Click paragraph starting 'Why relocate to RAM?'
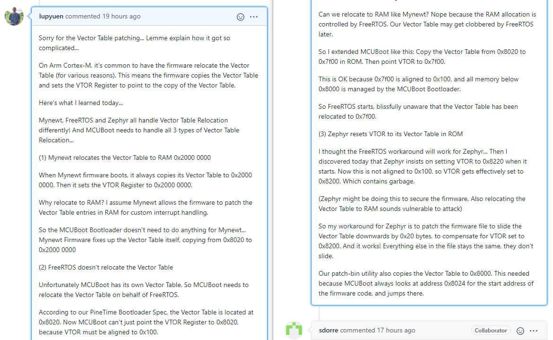The image size is (553, 340). tap(146, 208)
